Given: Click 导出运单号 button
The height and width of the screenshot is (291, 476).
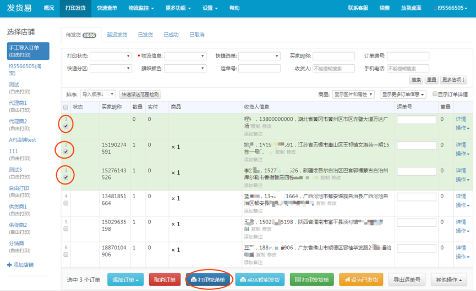Looking at the screenshot, I should pos(407,279).
